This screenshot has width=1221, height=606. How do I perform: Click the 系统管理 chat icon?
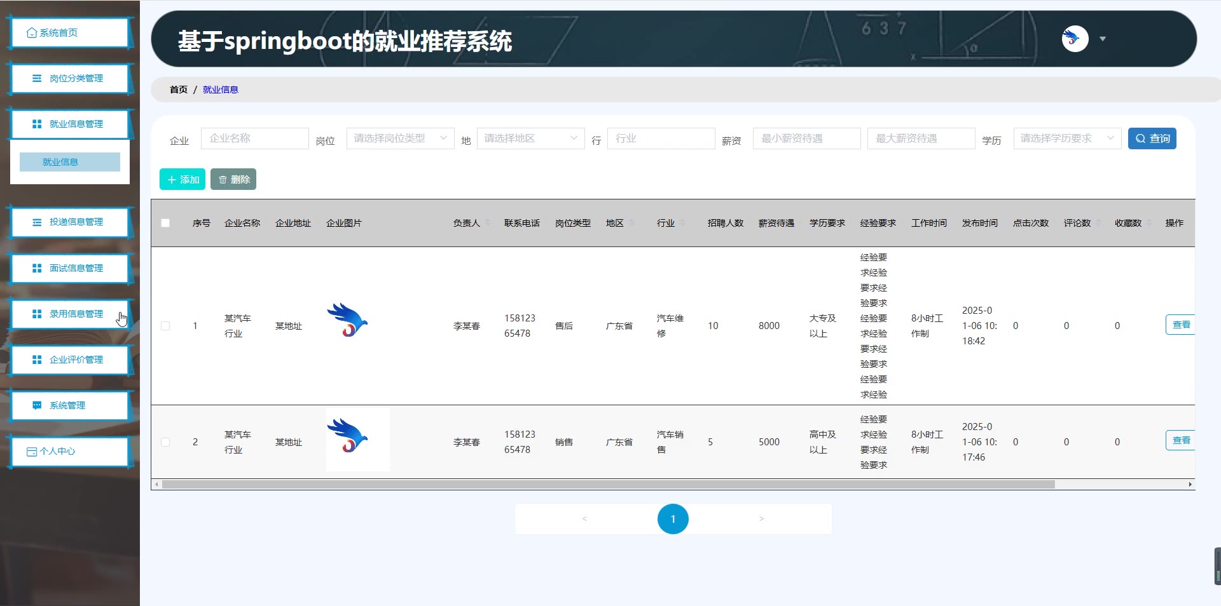pyautogui.click(x=37, y=406)
